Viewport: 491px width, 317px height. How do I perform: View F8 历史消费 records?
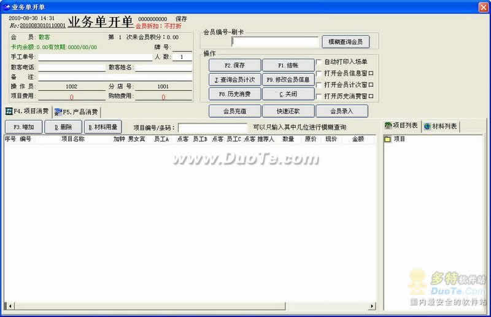pos(234,94)
